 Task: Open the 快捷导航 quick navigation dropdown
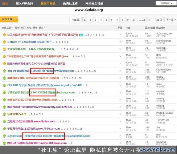tap(166, 3)
